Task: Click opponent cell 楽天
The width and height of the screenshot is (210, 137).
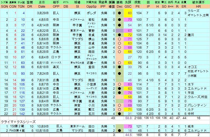Action: point(56,67)
